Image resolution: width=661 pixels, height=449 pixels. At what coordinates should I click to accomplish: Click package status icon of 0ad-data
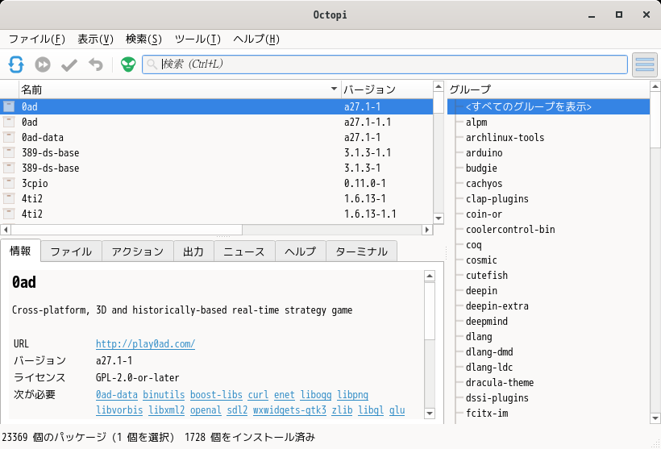(x=9, y=137)
